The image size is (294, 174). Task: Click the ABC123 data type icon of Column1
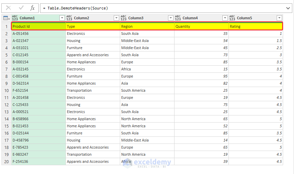pyautogui.click(x=15, y=18)
